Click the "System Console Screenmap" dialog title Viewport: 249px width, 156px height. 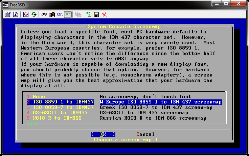point(124,26)
